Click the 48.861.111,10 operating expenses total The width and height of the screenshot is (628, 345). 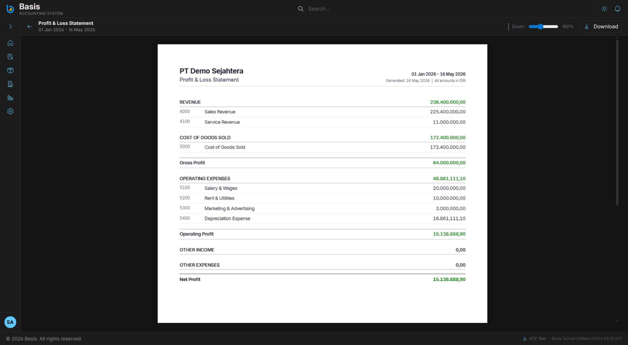pos(449,179)
